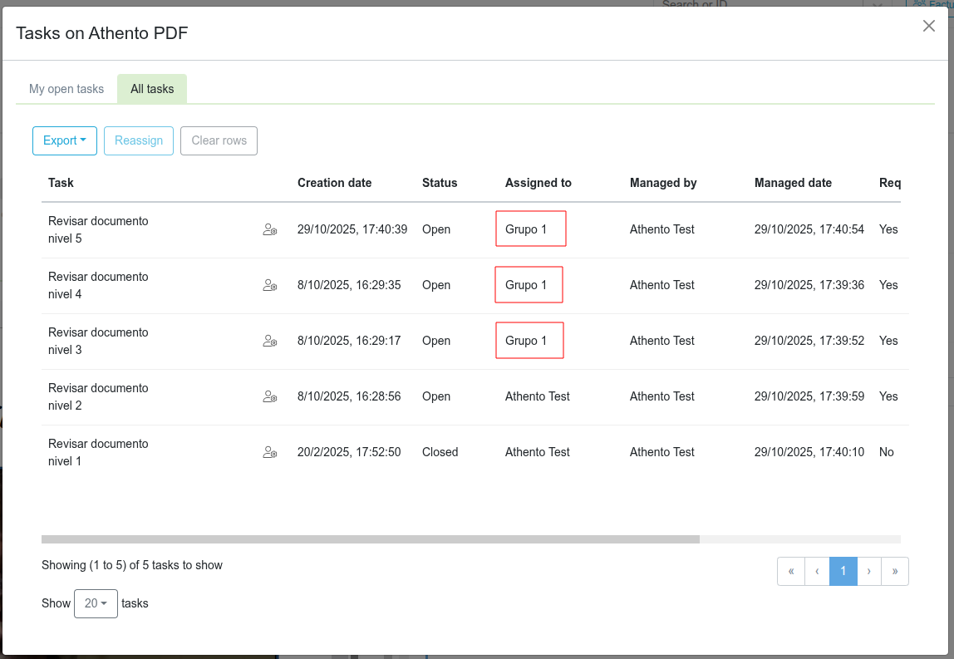Click user icon for Revisar documento nivel 3
This screenshot has width=954, height=659.
click(269, 342)
